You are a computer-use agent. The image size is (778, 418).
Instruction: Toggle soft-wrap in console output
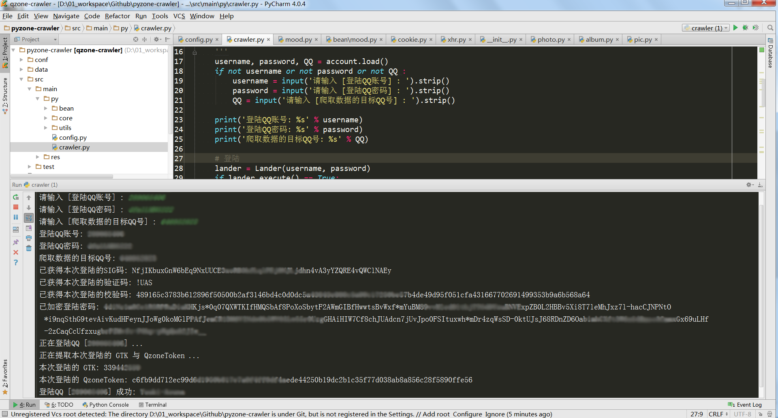coord(29,218)
